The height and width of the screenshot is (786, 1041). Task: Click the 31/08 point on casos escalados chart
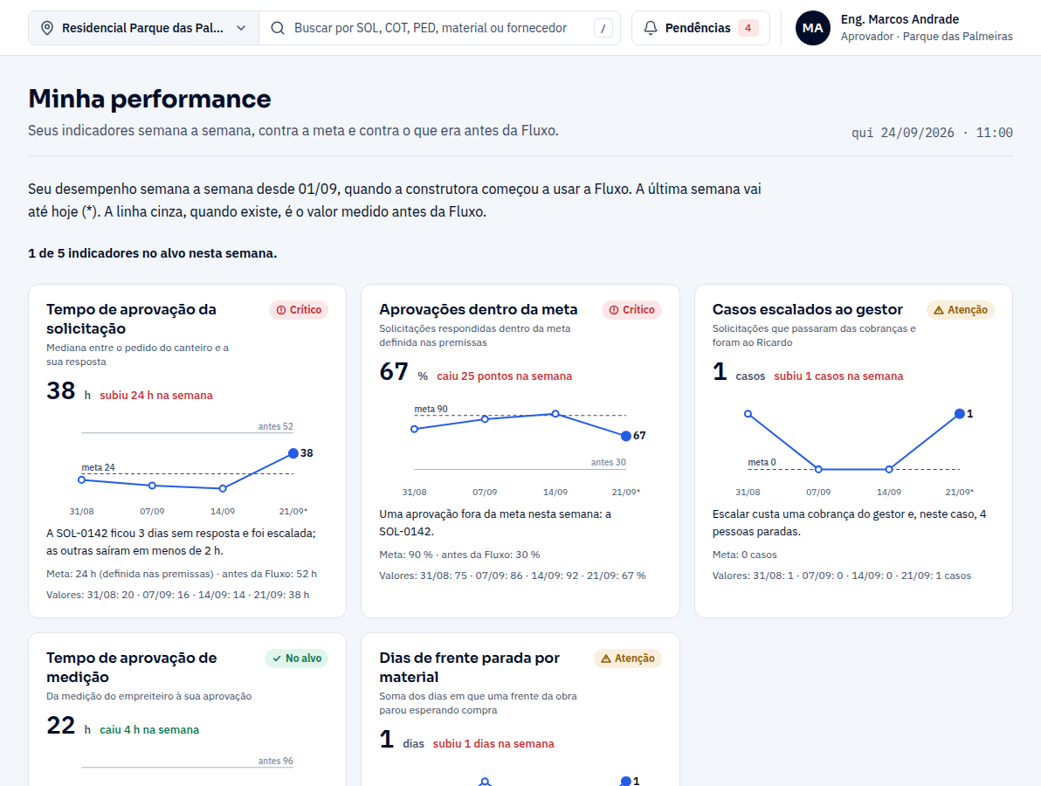[x=748, y=414]
